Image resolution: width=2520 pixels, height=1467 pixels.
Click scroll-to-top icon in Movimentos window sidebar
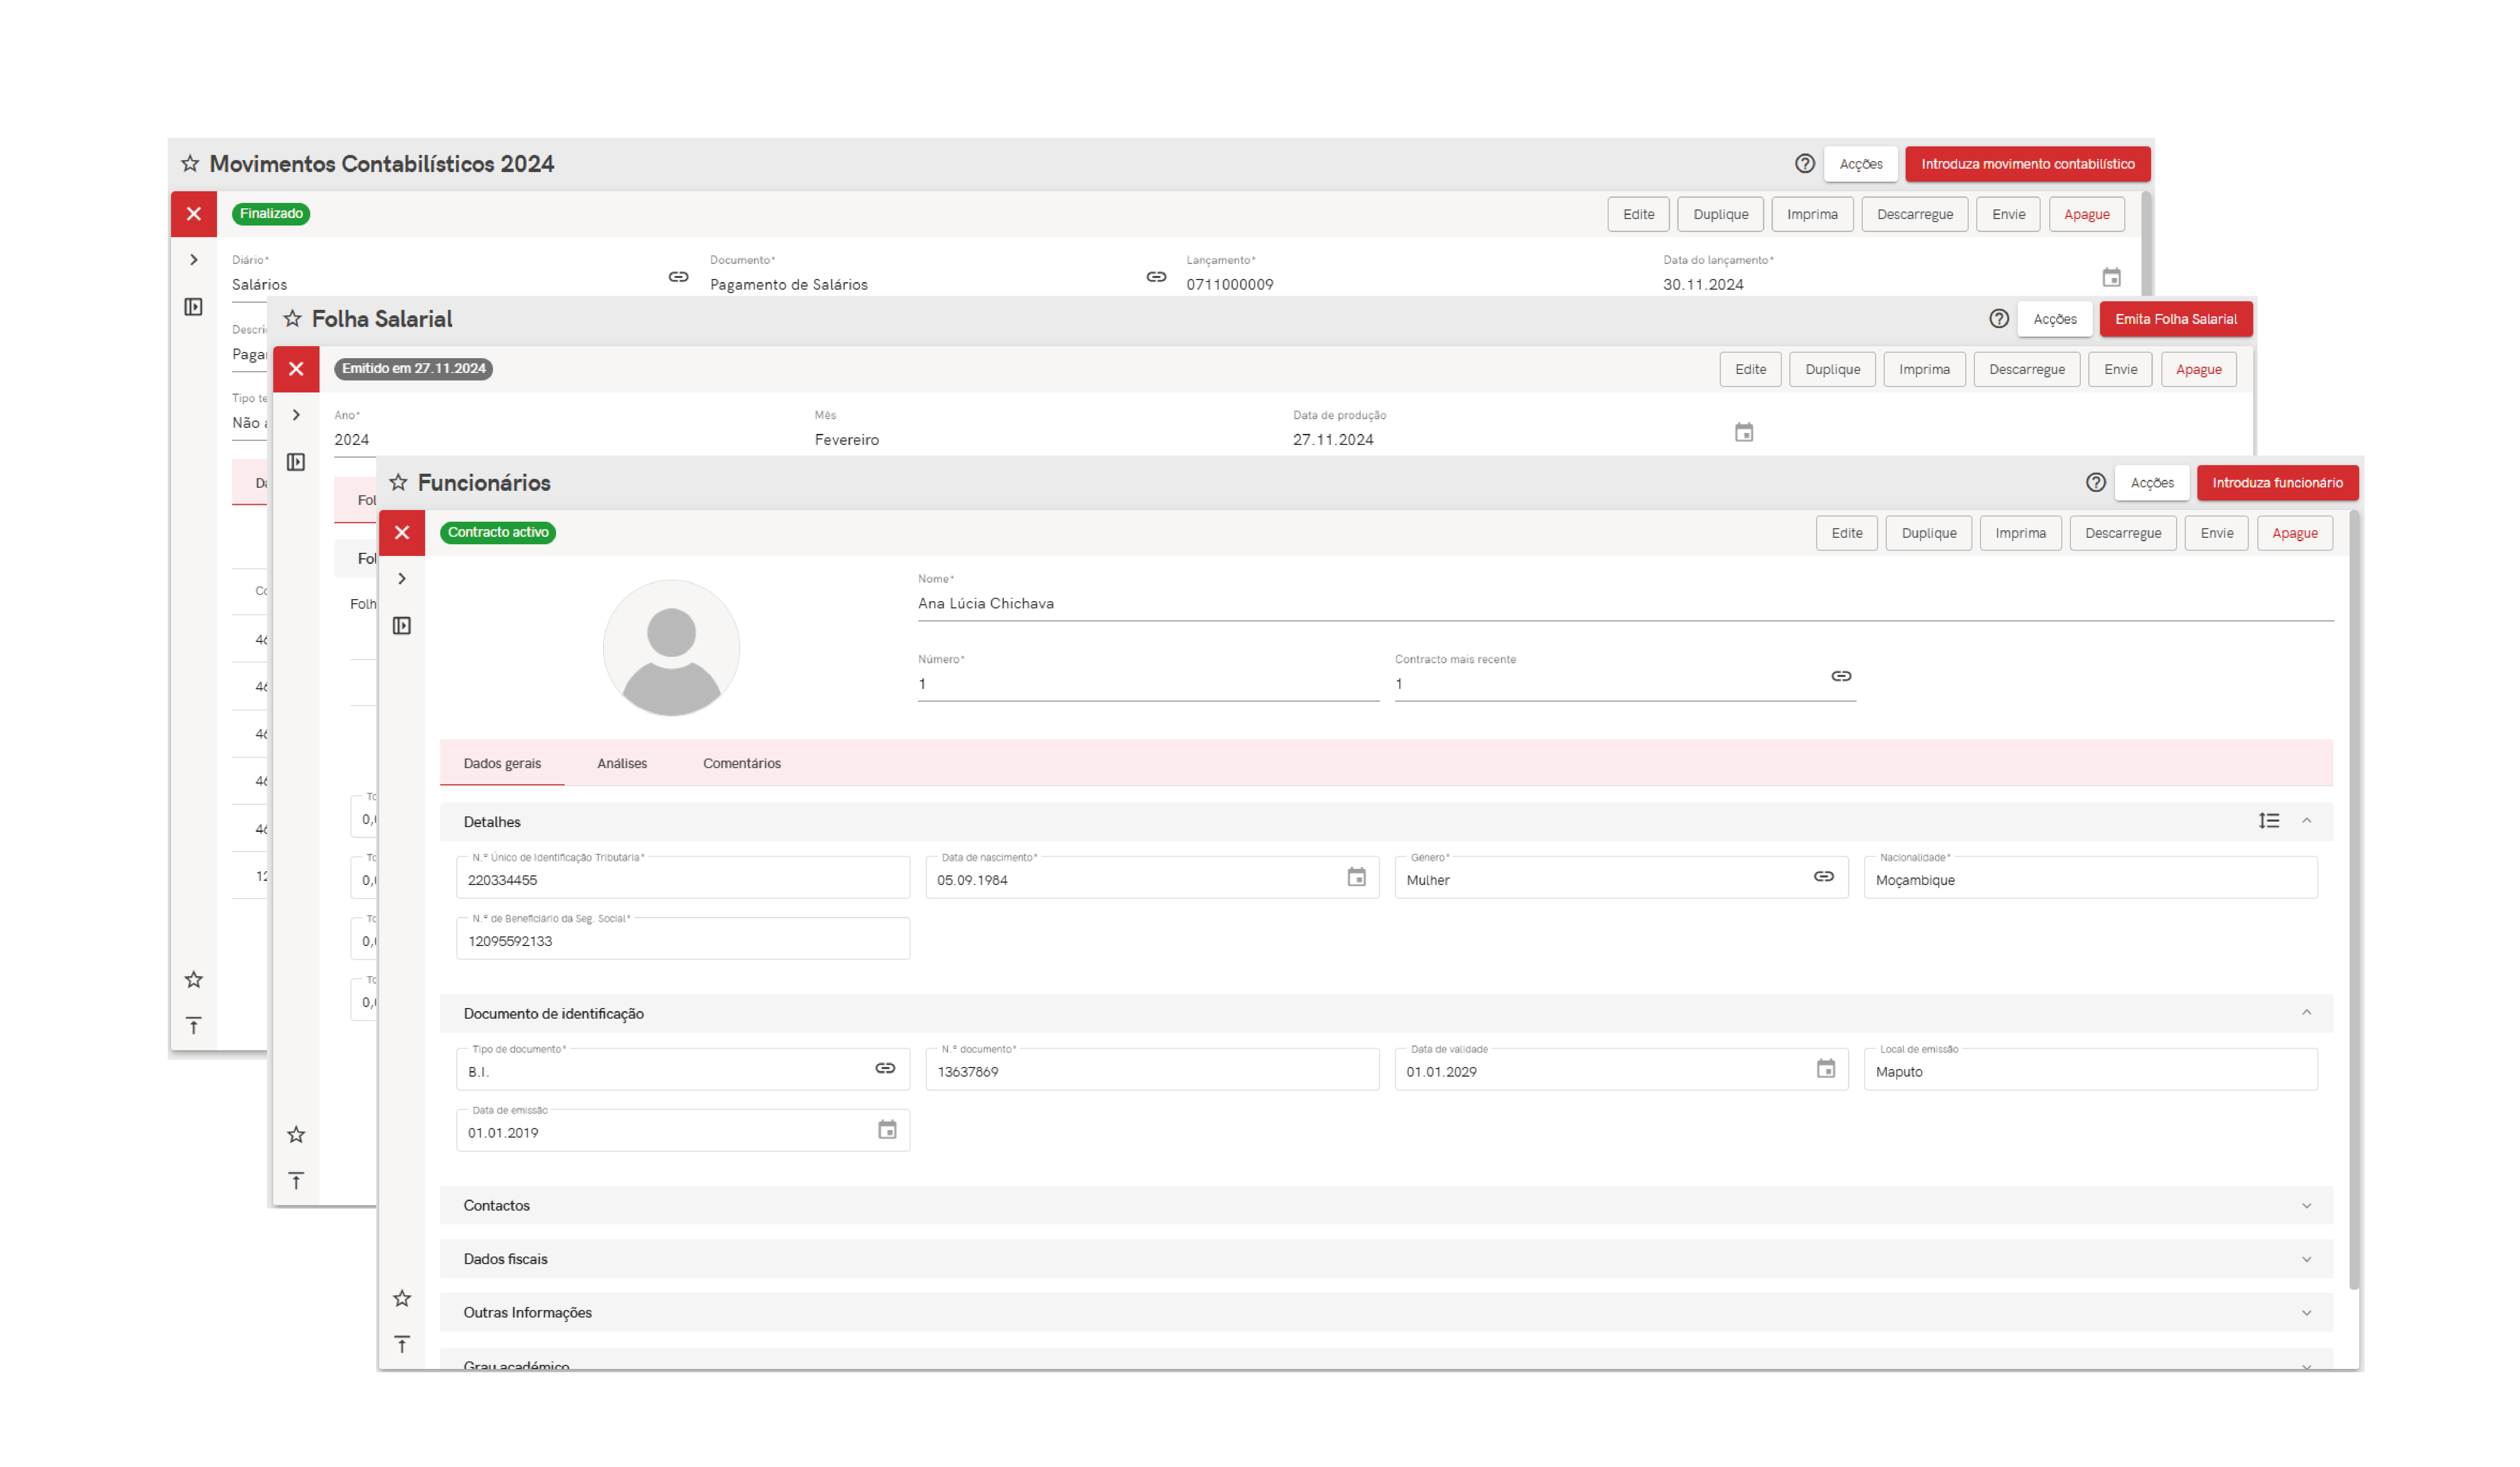194,1026
